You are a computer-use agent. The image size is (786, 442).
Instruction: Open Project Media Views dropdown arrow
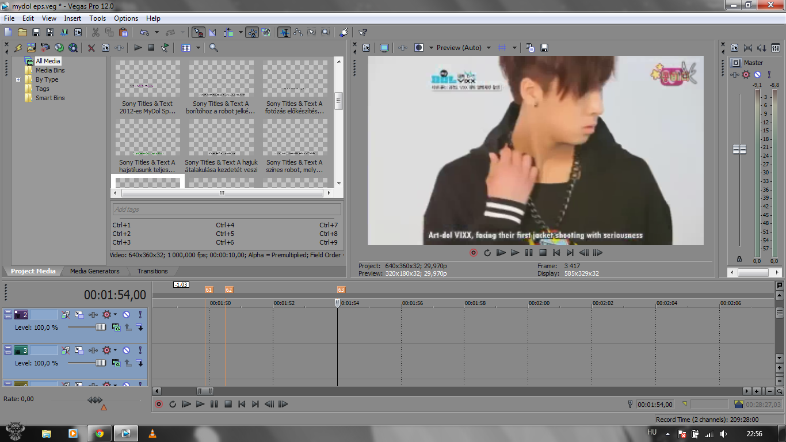(x=198, y=48)
